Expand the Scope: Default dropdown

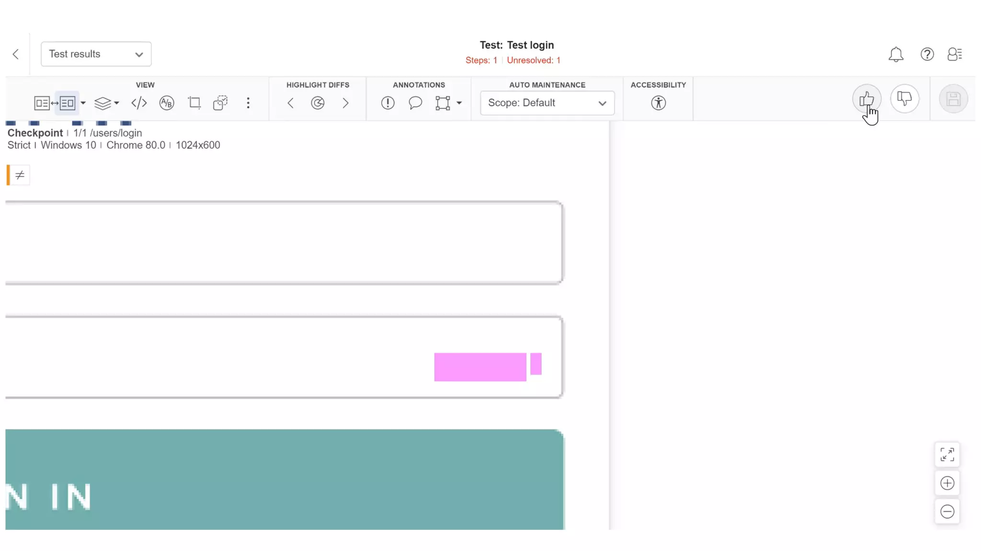pos(547,103)
